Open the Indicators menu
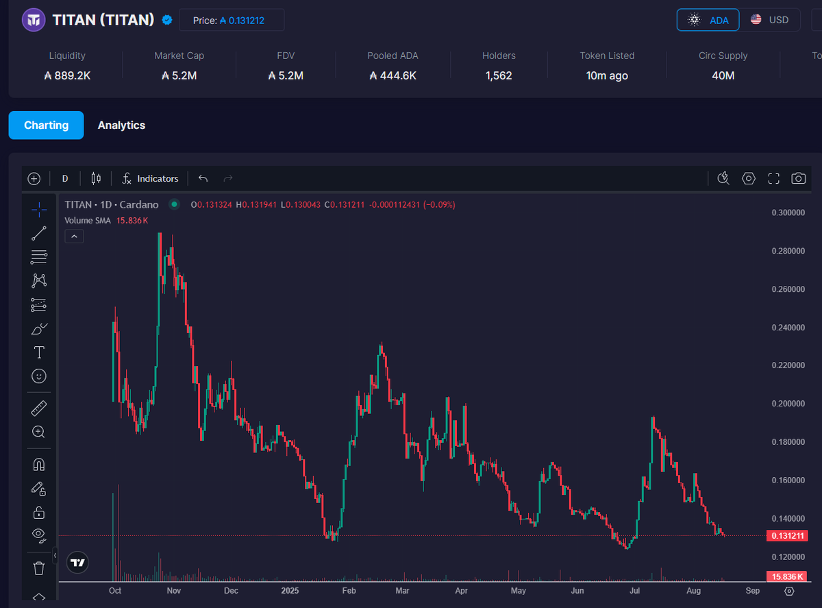The height and width of the screenshot is (608, 822). pos(150,178)
